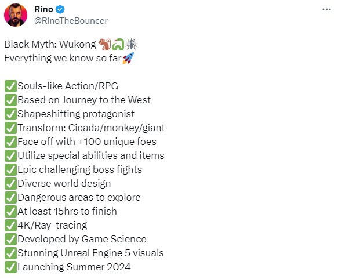This screenshot has width=338, height=279.
Task: Click the rocket emoji after 'so far'
Action: click(128, 58)
